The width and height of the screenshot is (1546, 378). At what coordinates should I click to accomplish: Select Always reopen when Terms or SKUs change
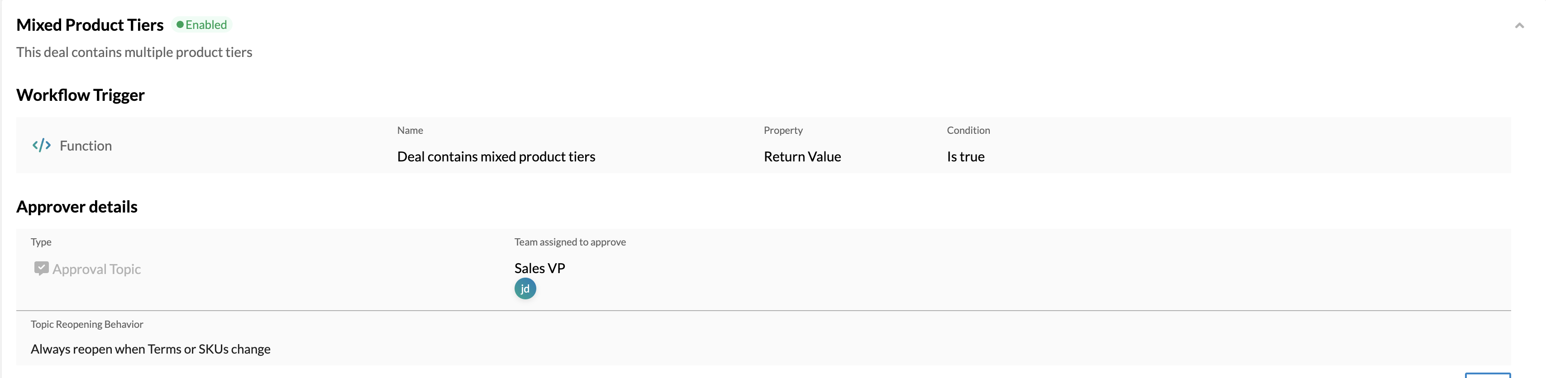tap(151, 349)
